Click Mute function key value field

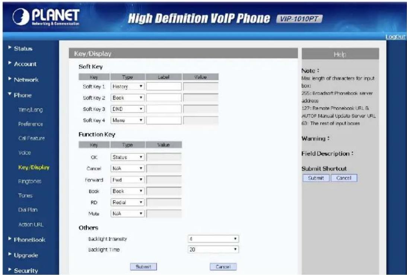164,214
